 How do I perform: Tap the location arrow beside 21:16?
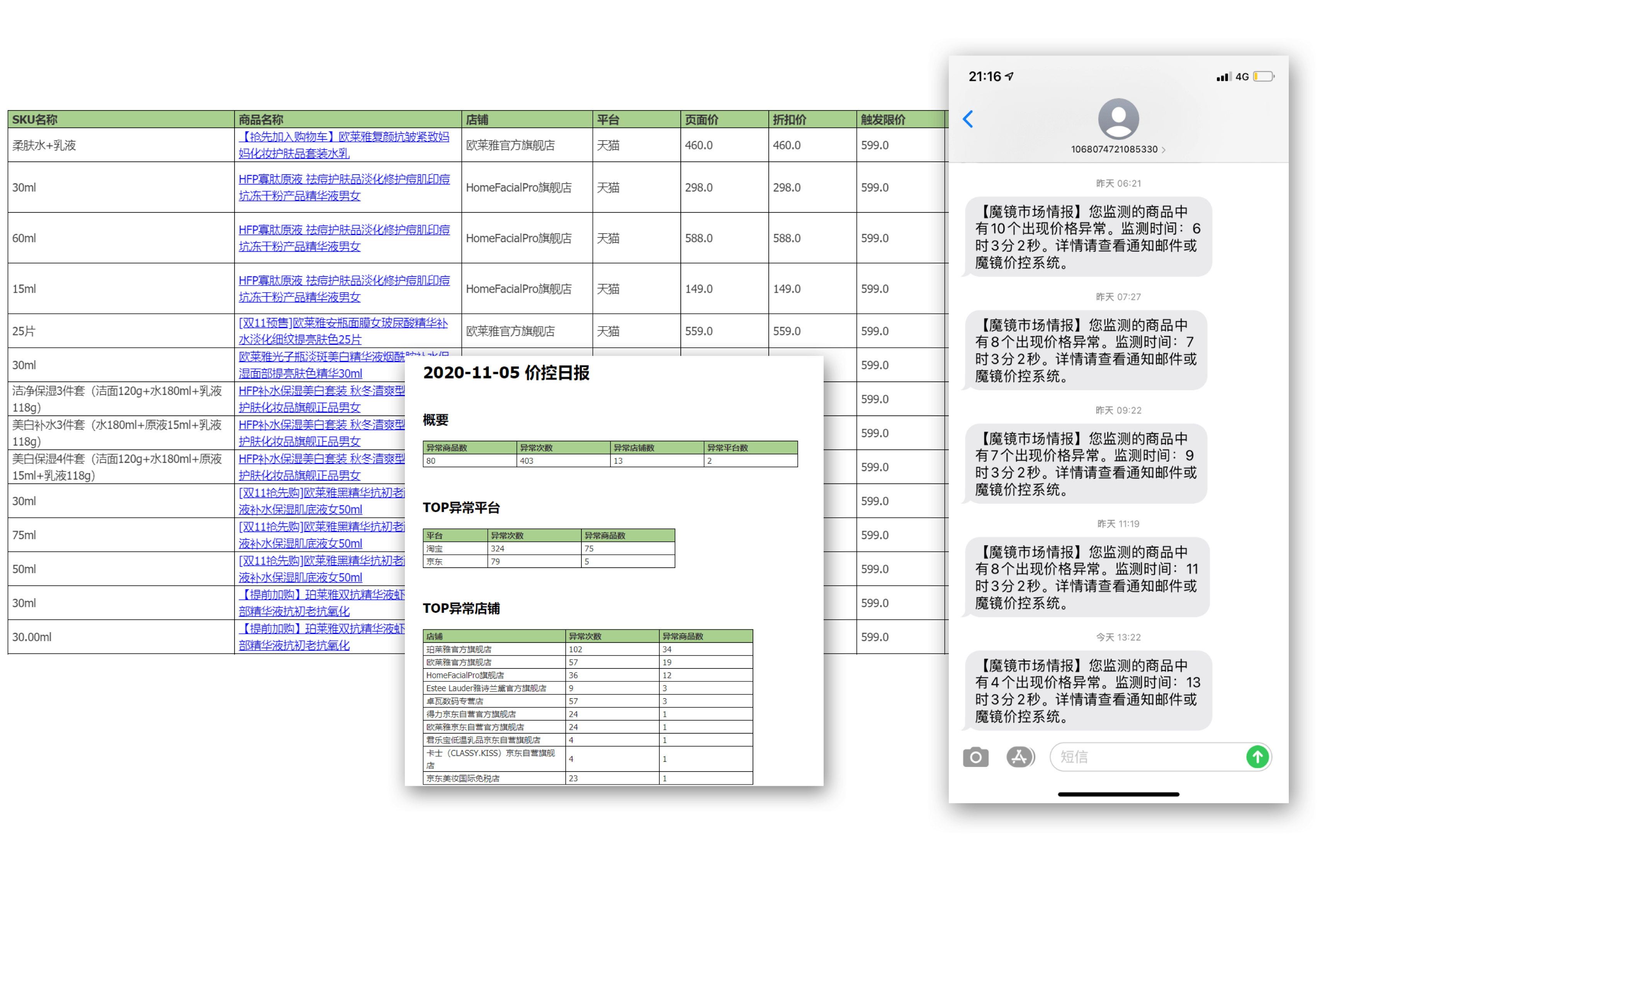(1009, 76)
